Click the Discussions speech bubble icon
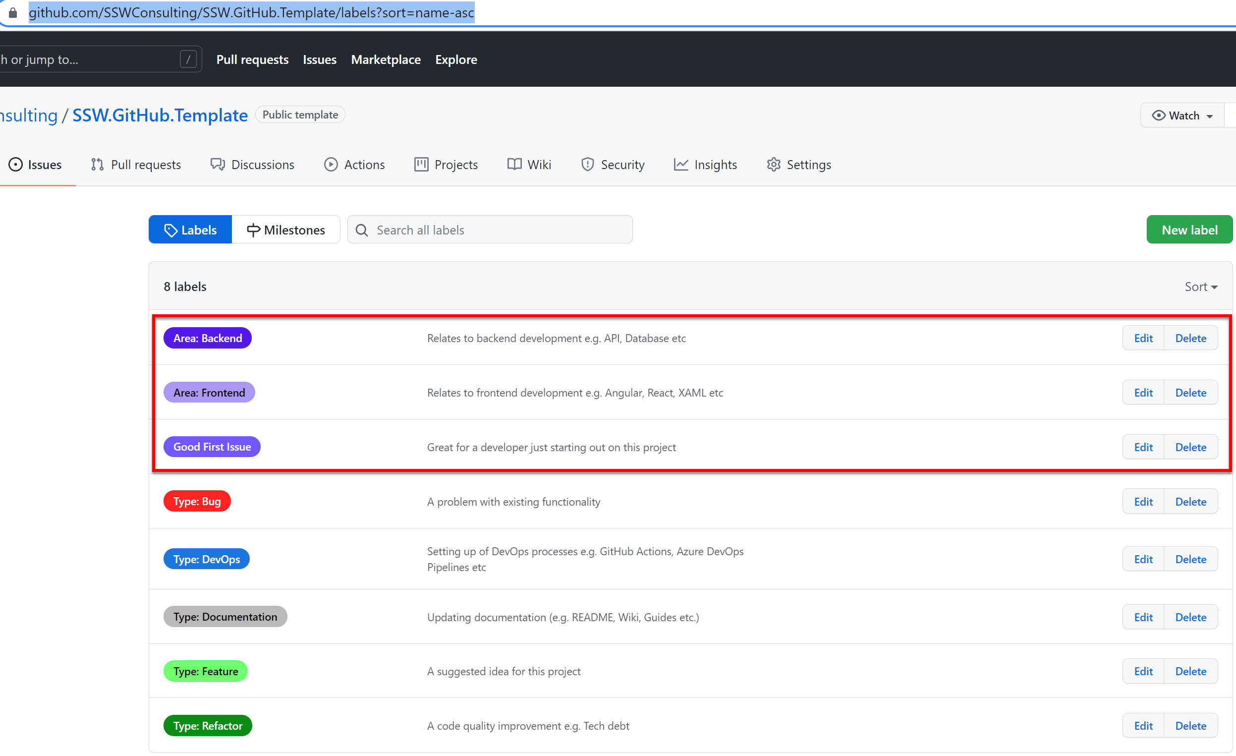 (x=217, y=165)
